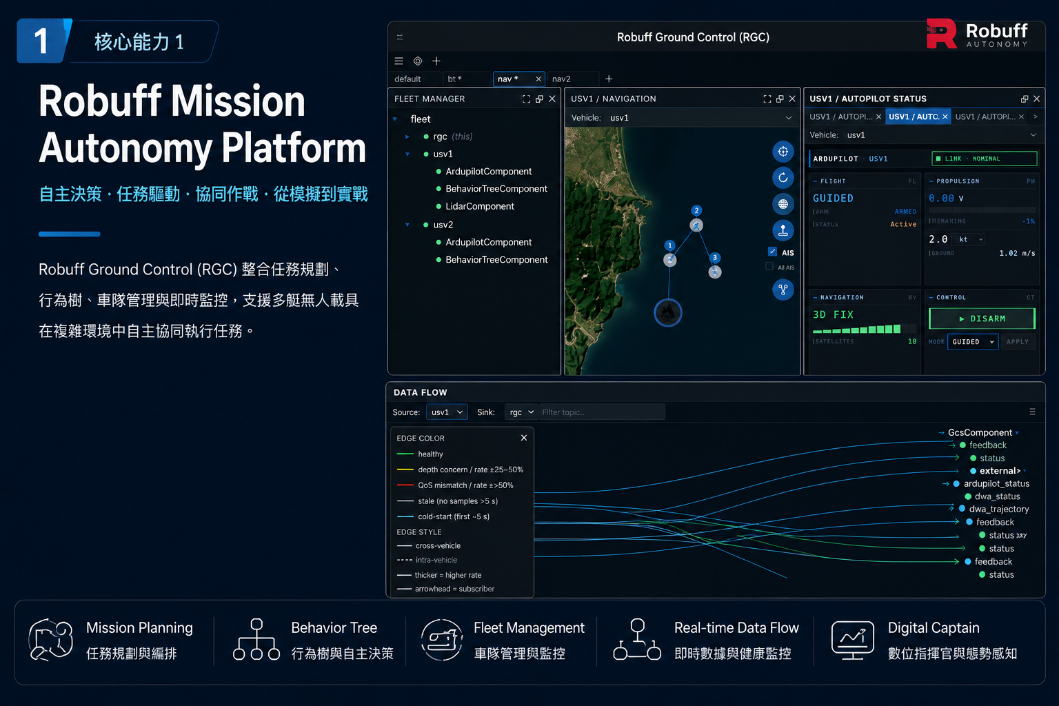Maximize the Fleet Manager panel
Screen dimensions: 1059x706
[526, 99]
